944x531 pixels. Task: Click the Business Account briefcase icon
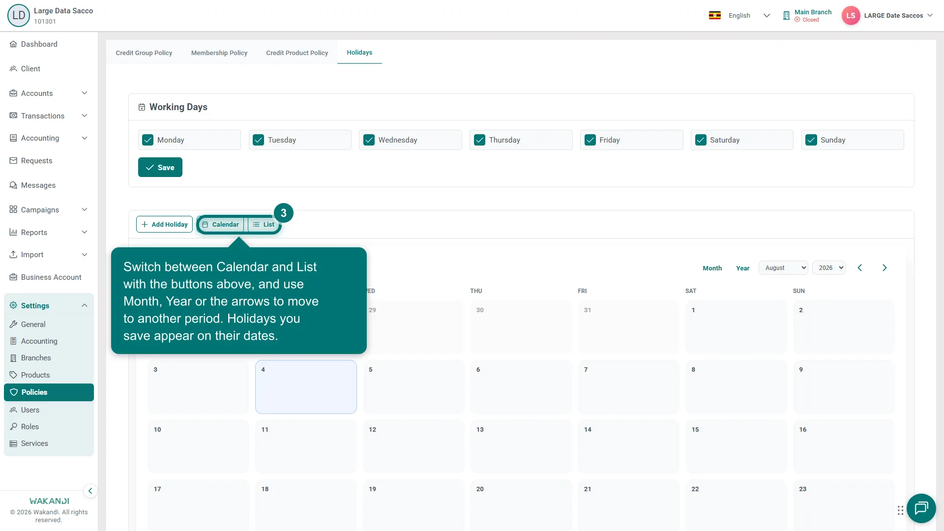tap(13, 277)
